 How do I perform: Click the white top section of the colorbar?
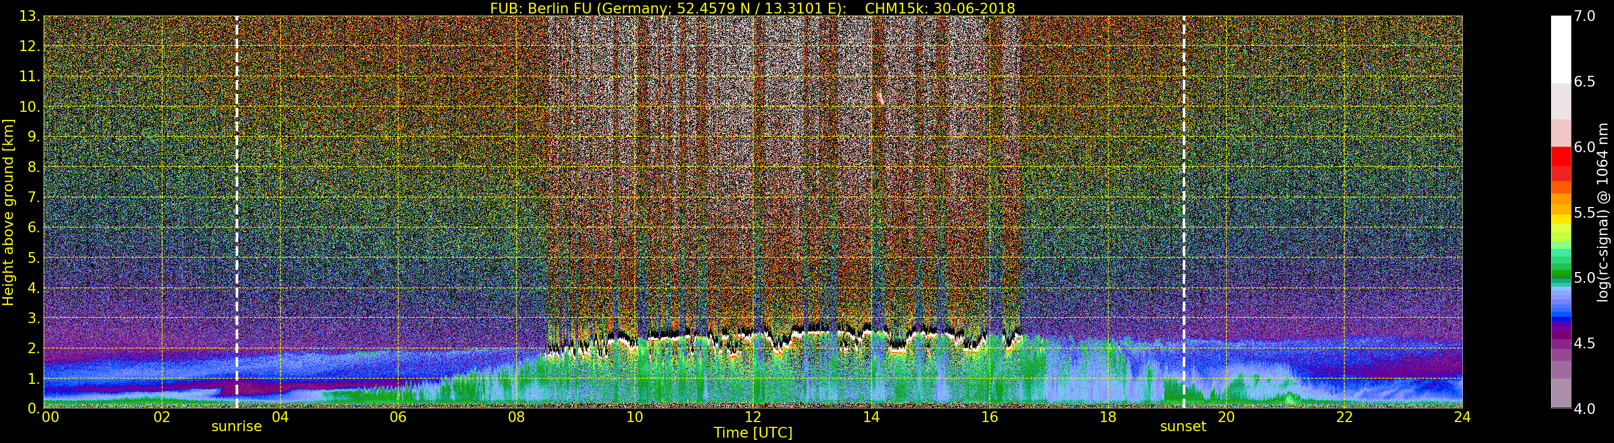pyautogui.click(x=1561, y=49)
